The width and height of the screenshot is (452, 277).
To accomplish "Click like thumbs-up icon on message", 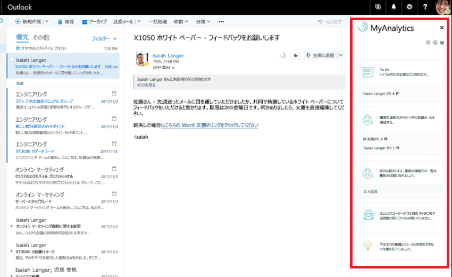I will pyautogui.click(x=296, y=55).
